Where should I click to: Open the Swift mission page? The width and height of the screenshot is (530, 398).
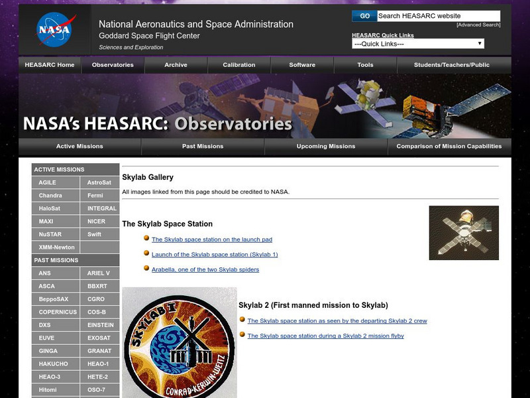[100, 234]
